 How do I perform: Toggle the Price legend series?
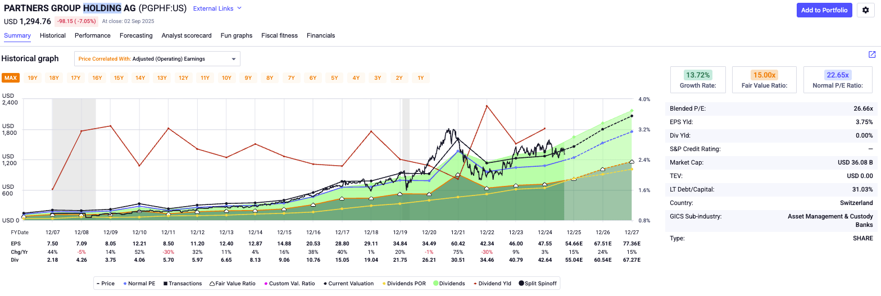[106, 284]
